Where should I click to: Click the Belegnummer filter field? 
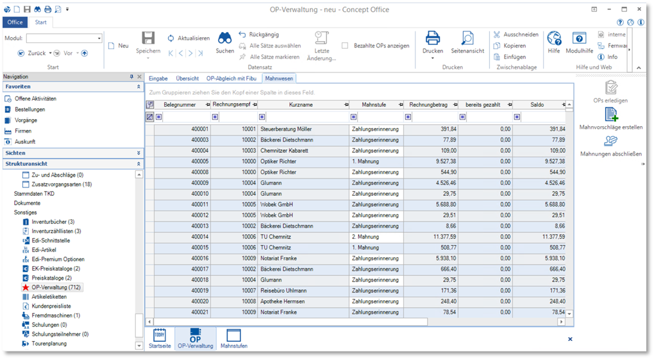[x=185, y=117]
